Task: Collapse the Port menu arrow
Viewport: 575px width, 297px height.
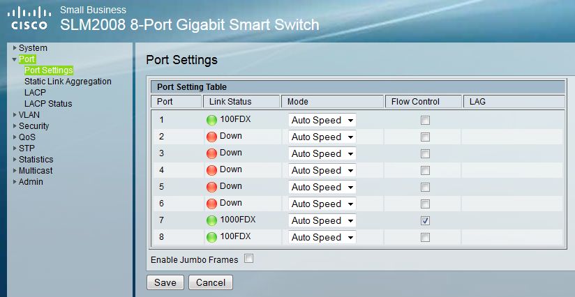Action: [15, 59]
